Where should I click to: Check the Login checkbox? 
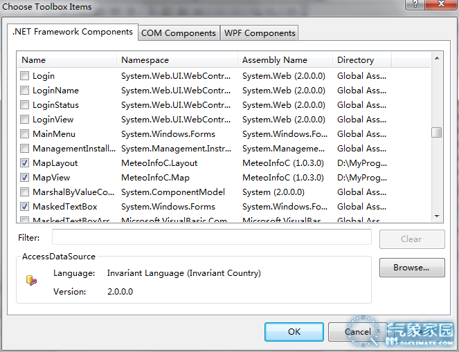click(26, 76)
